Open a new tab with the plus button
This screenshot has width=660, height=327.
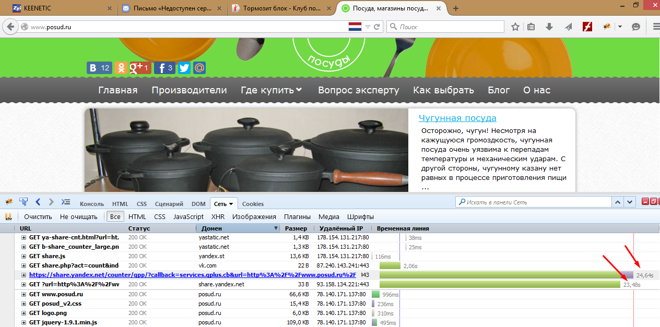[x=456, y=8]
